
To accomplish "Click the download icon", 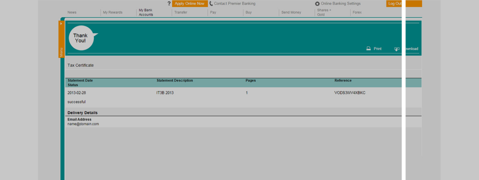I will click(x=397, y=49).
